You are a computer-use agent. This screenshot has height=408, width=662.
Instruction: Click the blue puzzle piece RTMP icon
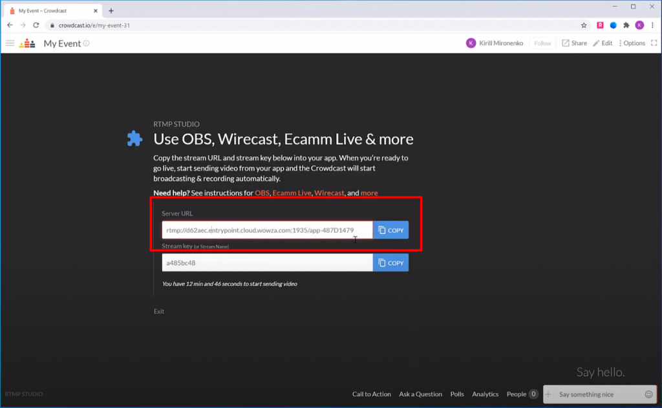pos(134,138)
